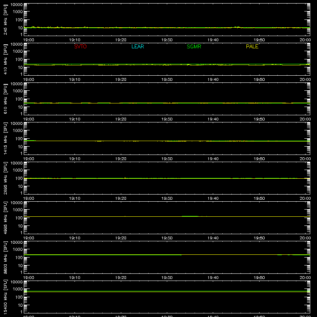Select the 15400 MHz [SFU] axis title
Viewport: 317px width, 317px height.
pos(5,297)
